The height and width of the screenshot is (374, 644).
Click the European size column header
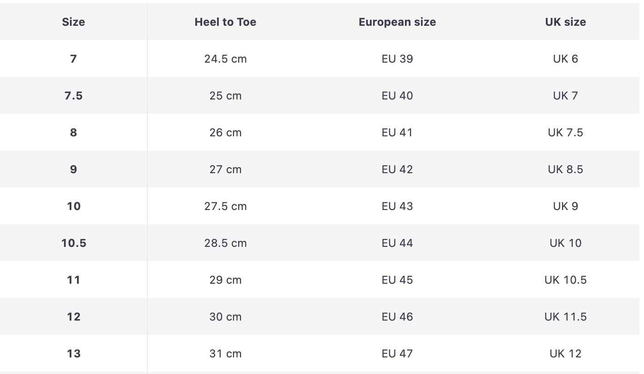[397, 22]
